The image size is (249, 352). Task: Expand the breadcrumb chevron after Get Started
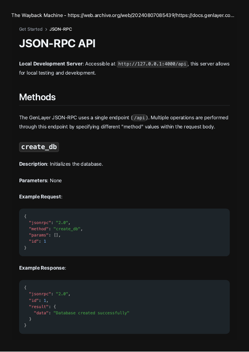point(45,29)
